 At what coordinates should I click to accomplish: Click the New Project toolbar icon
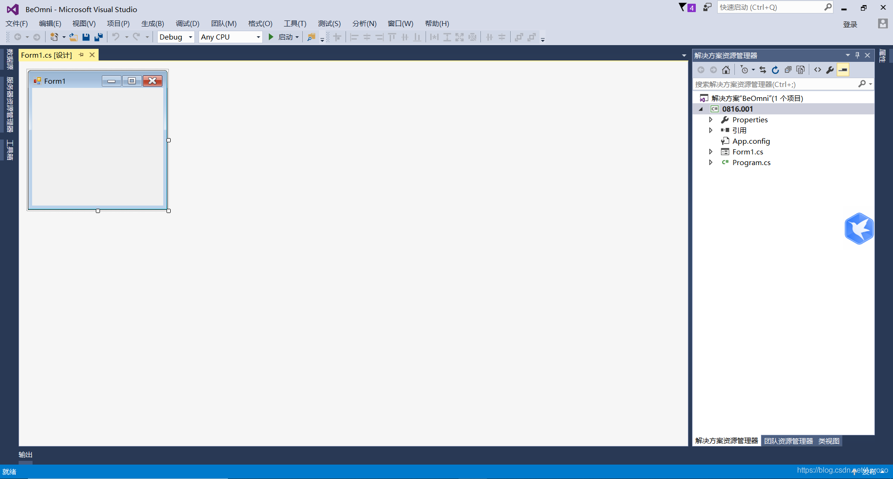point(54,37)
